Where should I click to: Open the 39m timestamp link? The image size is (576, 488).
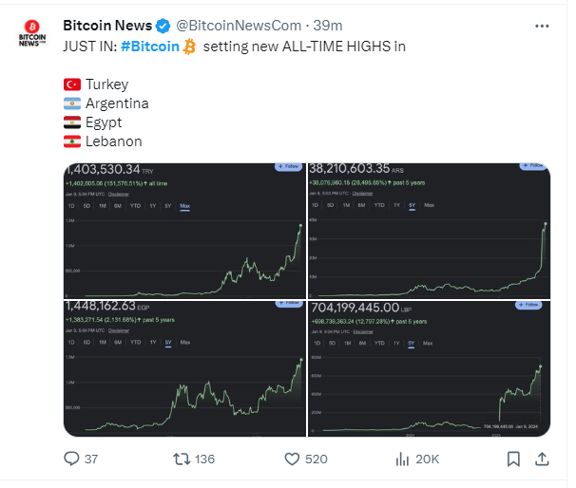[x=328, y=26]
